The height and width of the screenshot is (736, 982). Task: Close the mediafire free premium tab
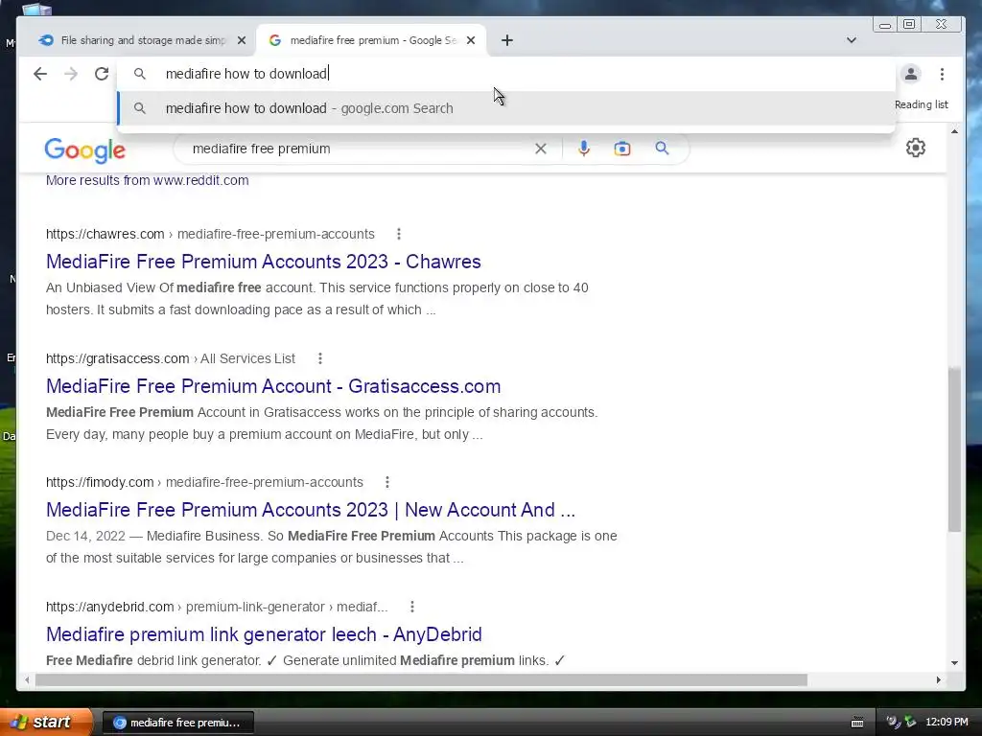point(471,40)
